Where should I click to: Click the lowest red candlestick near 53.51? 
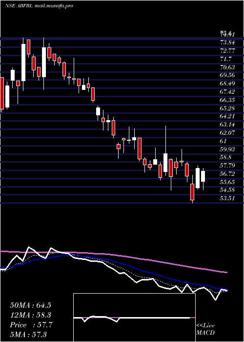[x=192, y=192]
